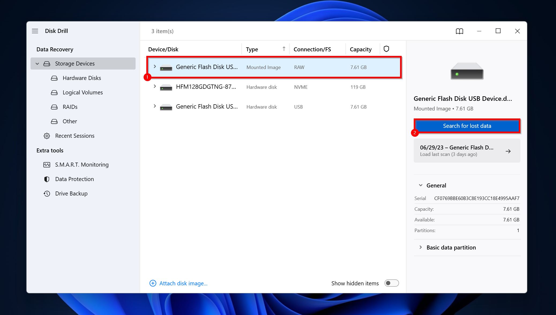Screen dimensions: 556x315
Task: Expand the Generic Flash Disk US... row
Action: tap(155, 67)
